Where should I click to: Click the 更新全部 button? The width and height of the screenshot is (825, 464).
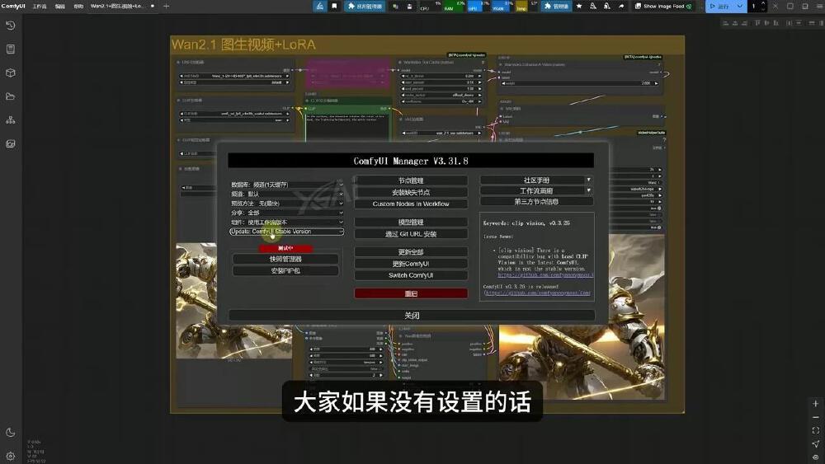tap(411, 252)
